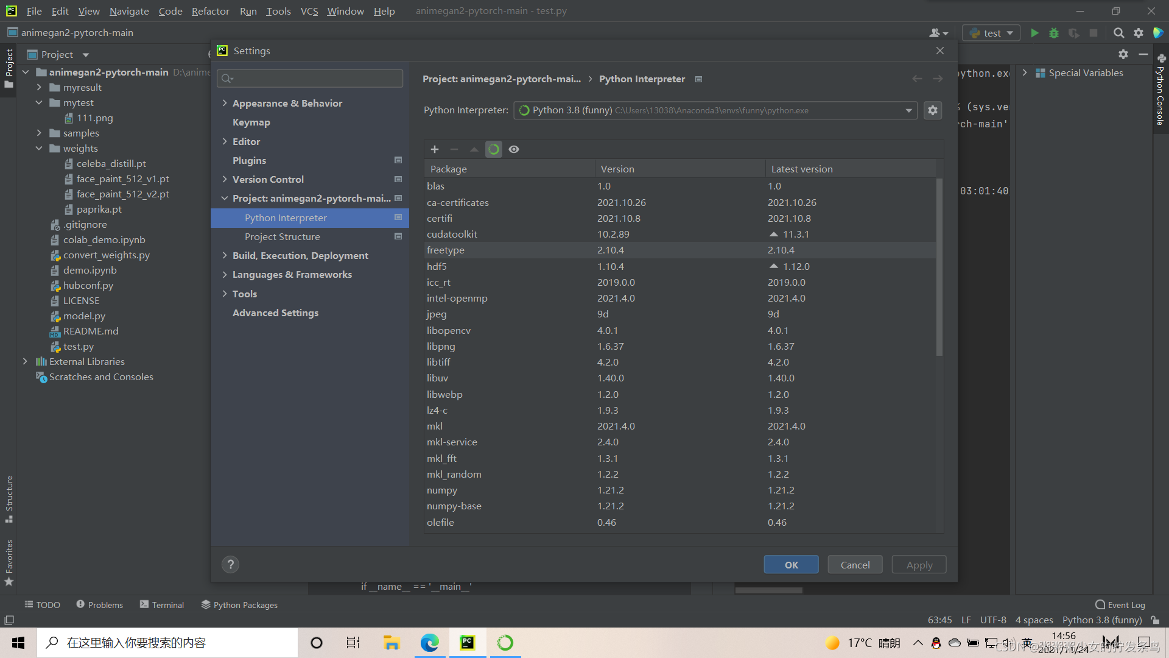1169x658 pixels.
Task: Expand Tools settings section
Action: [x=225, y=294]
